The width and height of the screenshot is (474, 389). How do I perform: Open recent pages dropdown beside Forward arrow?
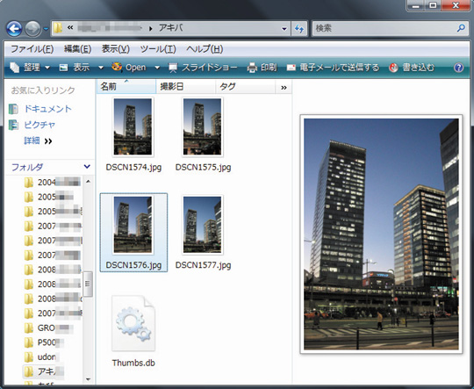46,29
